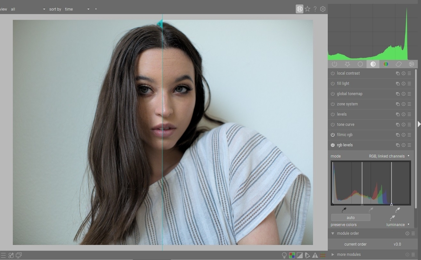Open the sort by time dropdown
This screenshot has height=260, width=421.
click(77, 9)
